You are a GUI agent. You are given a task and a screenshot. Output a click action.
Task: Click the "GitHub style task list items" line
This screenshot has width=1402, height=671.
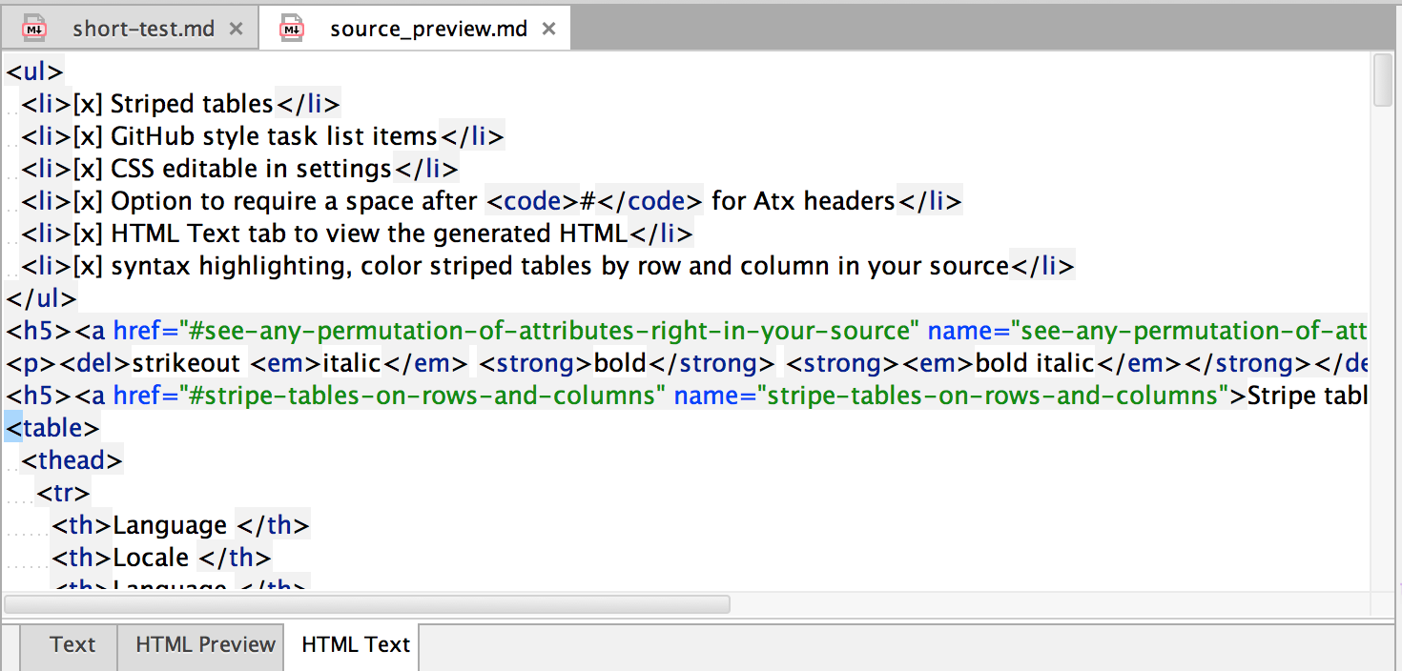coord(263,136)
